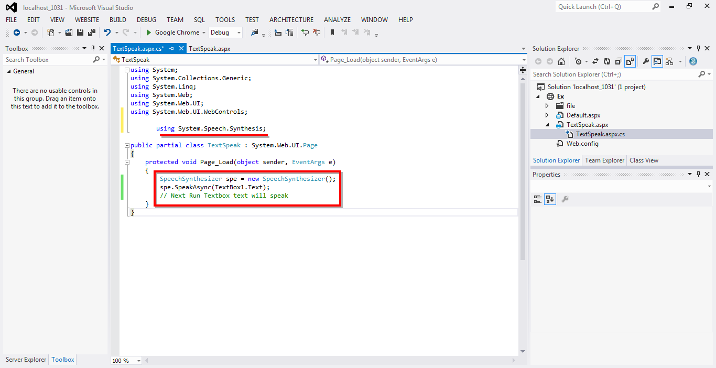Open Solution Explorer's Home view icon
This screenshot has height=368, width=716.
(x=562, y=61)
